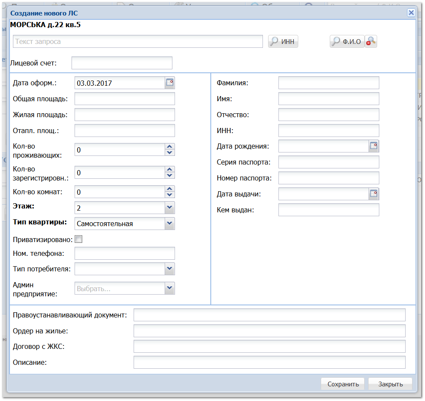
Task: Focus the Общая площадь field
Action: (125, 99)
